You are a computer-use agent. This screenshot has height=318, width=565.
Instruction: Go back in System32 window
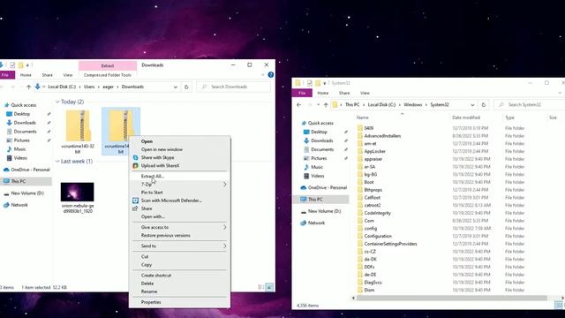(x=298, y=105)
